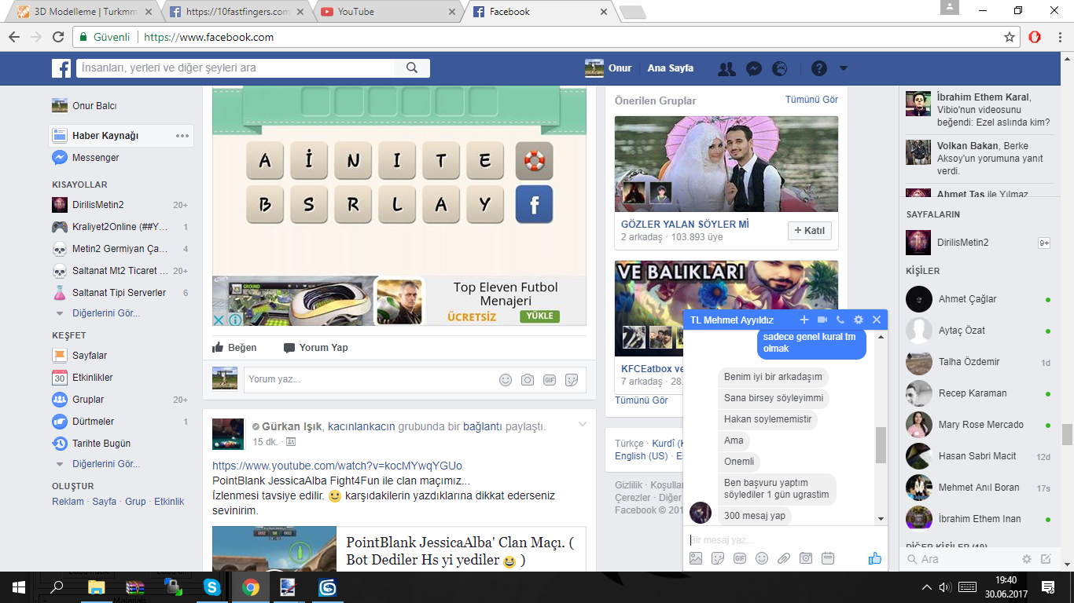Open chat with Mary Rose Mercado

click(977, 425)
